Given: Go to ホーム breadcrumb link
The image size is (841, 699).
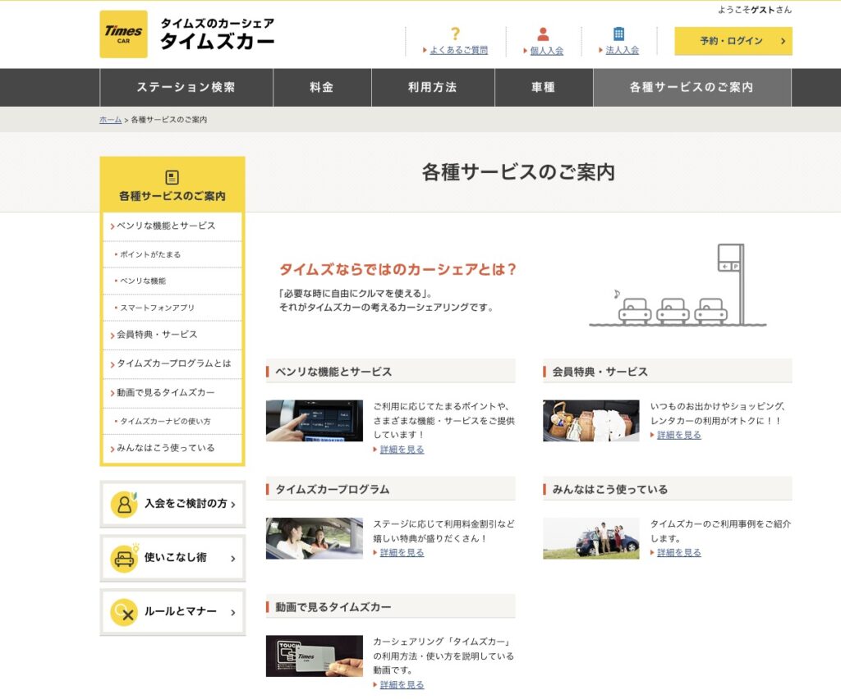Looking at the screenshot, I should tap(111, 120).
